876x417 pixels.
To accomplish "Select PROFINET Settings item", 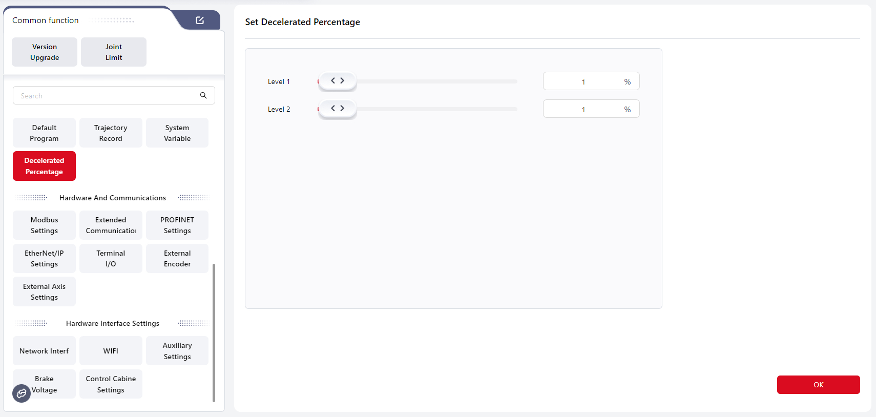I will coord(177,225).
